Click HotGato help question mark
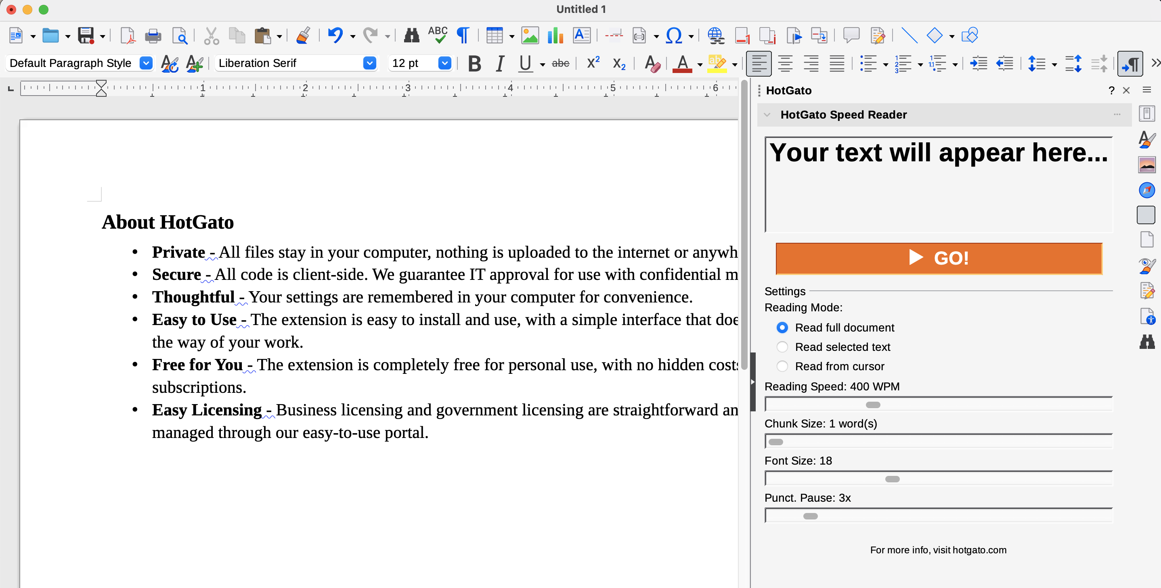 1111,91
